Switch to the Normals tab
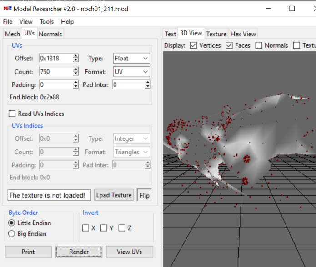This screenshot has width=316, height=267. [50, 34]
